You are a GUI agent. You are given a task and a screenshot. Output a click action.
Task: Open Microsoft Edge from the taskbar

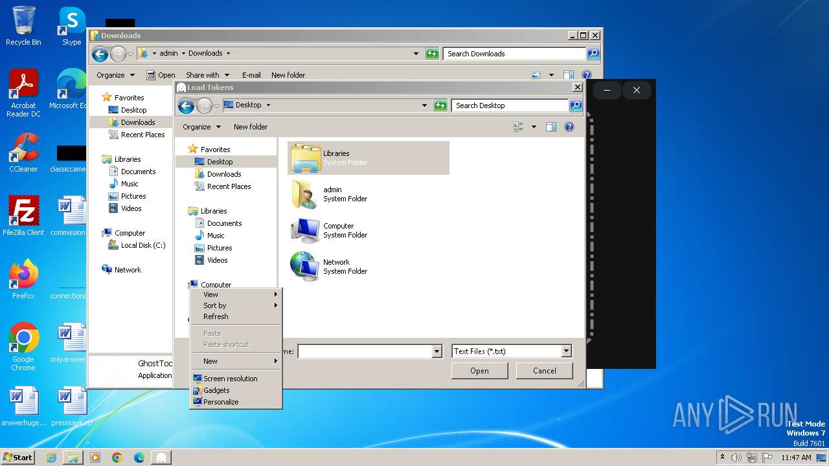[139, 458]
